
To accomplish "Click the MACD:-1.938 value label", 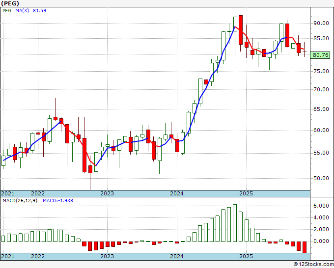I will [x=58, y=201].
